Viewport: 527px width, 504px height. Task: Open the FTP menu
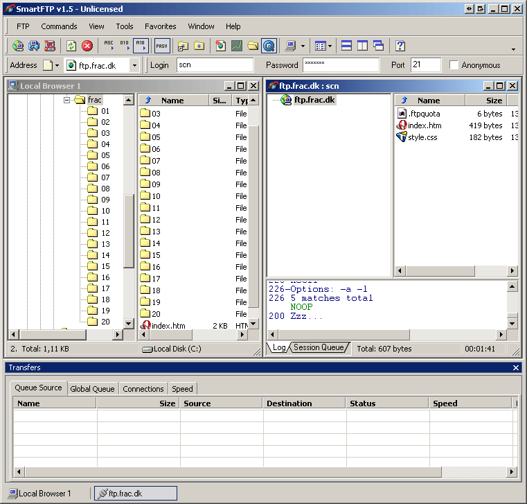tap(23, 26)
